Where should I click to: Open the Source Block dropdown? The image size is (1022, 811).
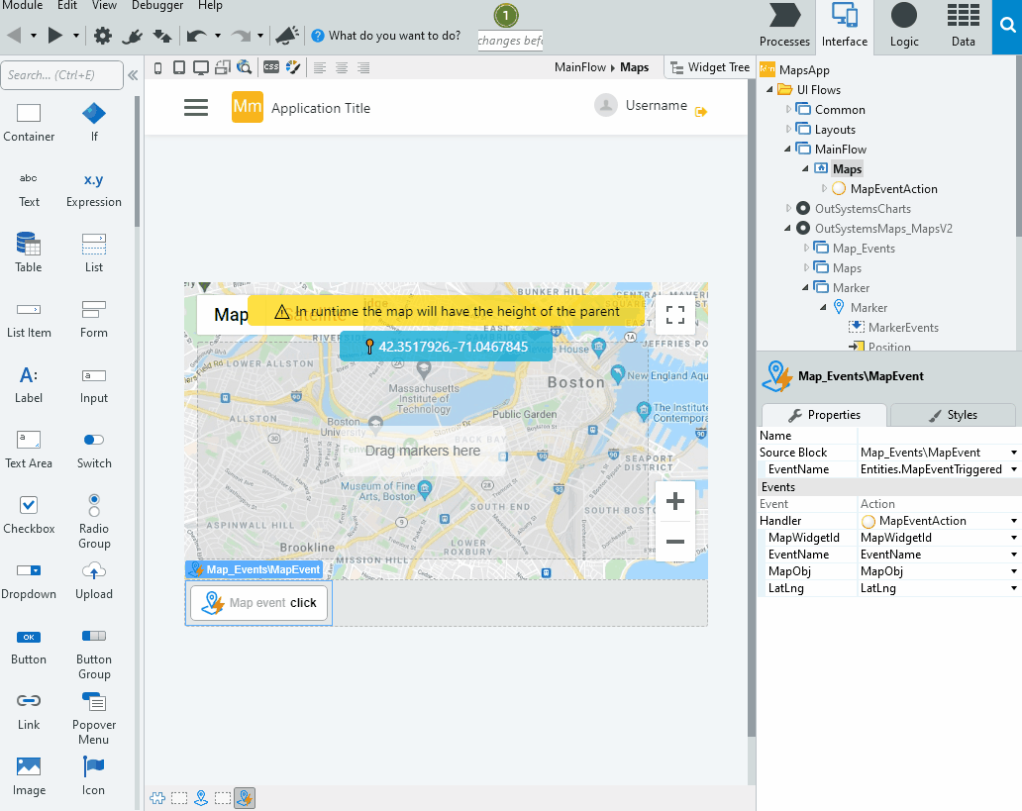click(x=1013, y=453)
